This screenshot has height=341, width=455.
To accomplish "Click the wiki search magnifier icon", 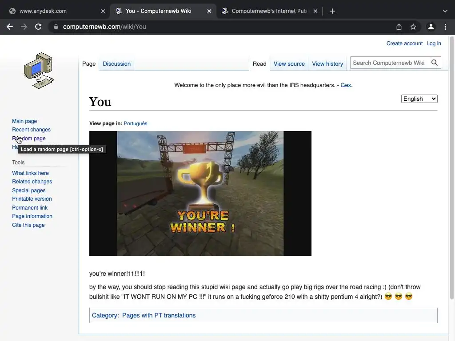I will click(x=434, y=63).
